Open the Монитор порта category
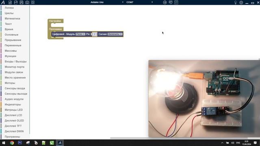Image resolution: width=260 pixels, height=146 pixels. [15, 67]
